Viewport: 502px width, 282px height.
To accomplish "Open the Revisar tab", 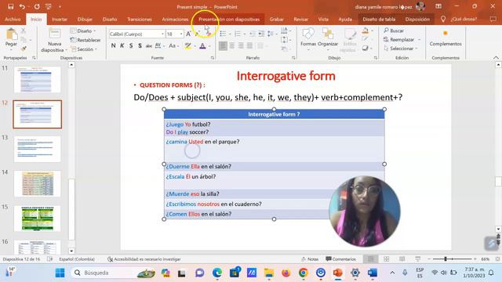I will coord(300,19).
